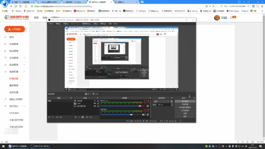Click the Start Recording button in OBS controls
The width and height of the screenshot is (265, 149).
(185, 104)
